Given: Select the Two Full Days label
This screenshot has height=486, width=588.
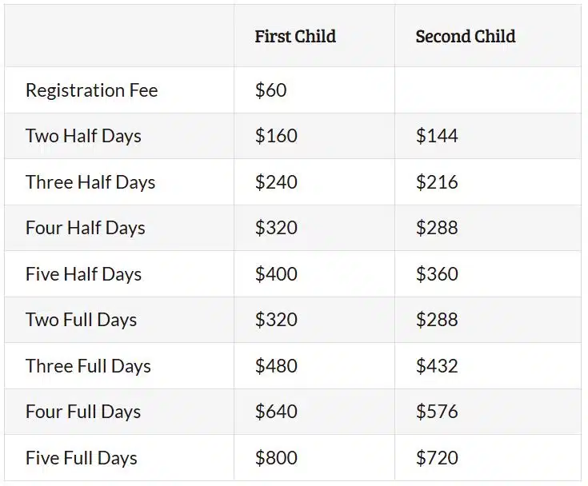Looking at the screenshot, I should tap(81, 320).
